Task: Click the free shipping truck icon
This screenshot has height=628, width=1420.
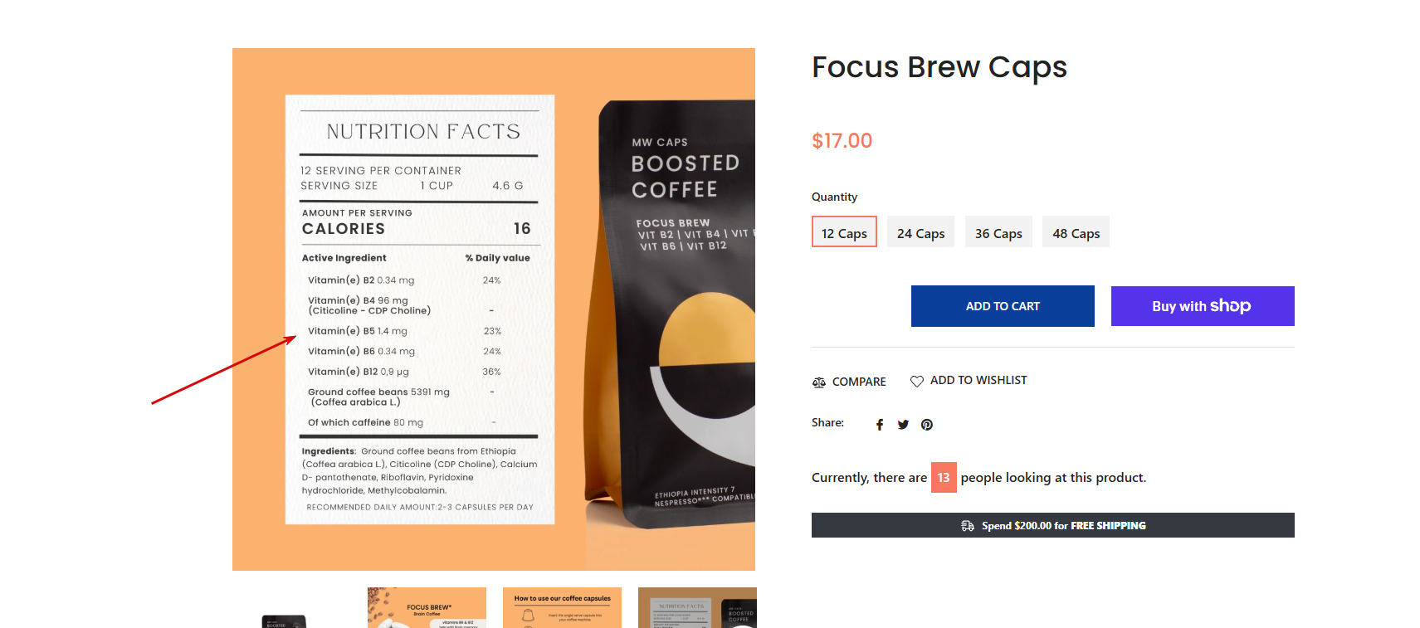Action: [x=968, y=526]
